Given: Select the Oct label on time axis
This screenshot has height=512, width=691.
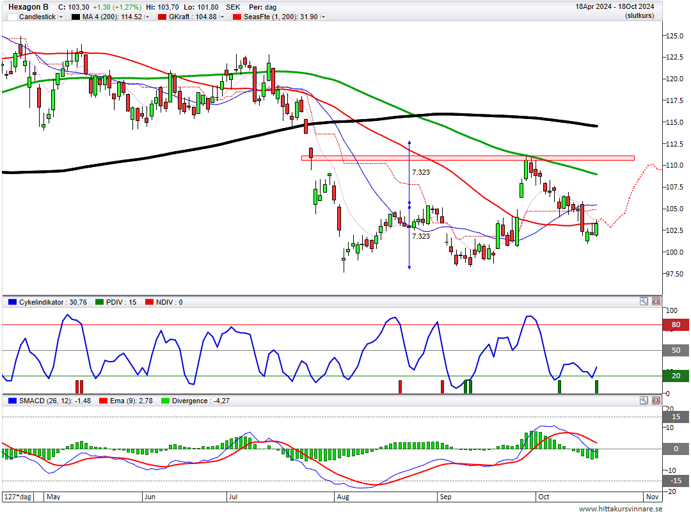Looking at the screenshot, I should [x=544, y=497].
